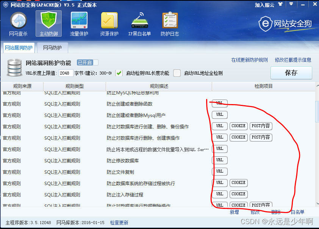
Task: Toggle URL for 防止对数据库进行删除、创建表操作 rule
Action: (x=219, y=137)
